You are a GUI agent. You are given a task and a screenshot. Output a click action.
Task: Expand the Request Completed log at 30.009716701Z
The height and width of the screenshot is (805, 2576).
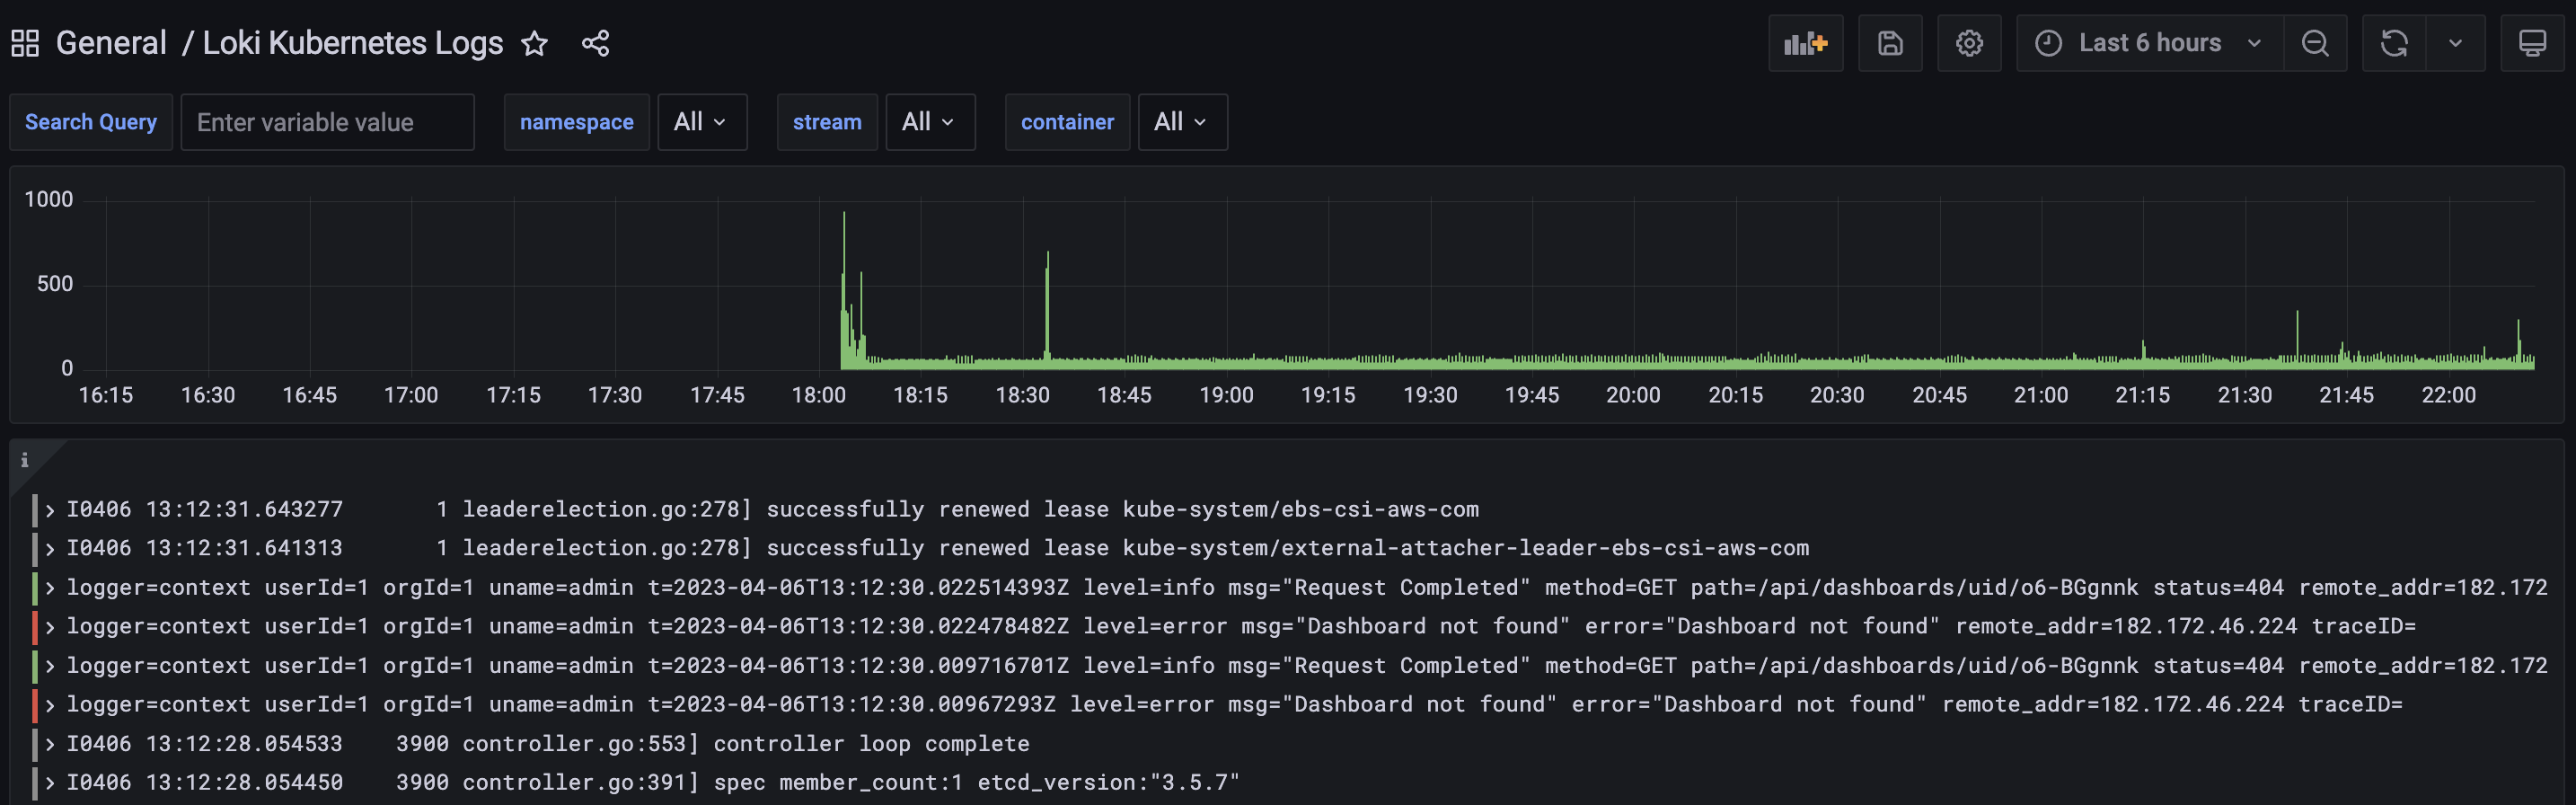pyautogui.click(x=49, y=666)
